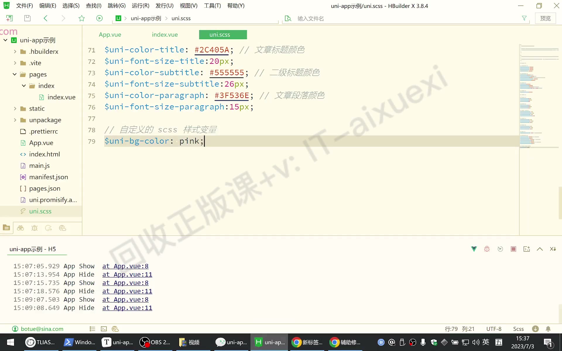The height and width of the screenshot is (351, 562).
Task: Focus the 输入文件名 file search field
Action: point(407,18)
